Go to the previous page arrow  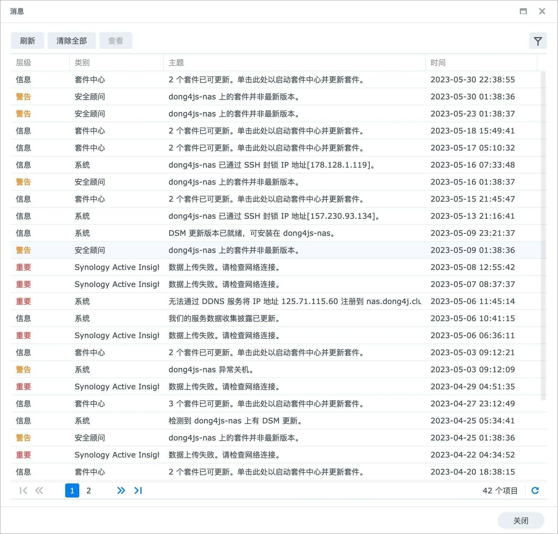(39, 490)
